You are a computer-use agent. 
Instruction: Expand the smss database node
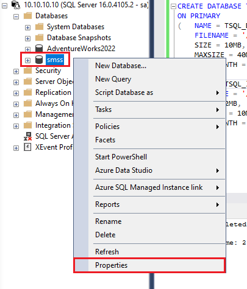[x=27, y=60]
